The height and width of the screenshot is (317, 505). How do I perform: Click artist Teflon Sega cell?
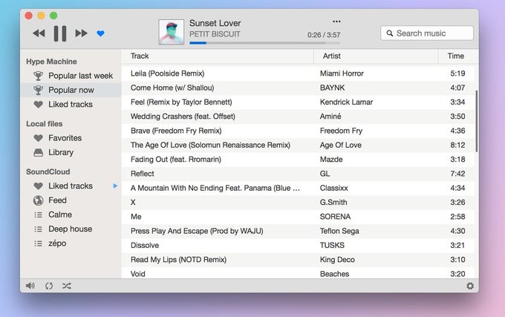(339, 231)
